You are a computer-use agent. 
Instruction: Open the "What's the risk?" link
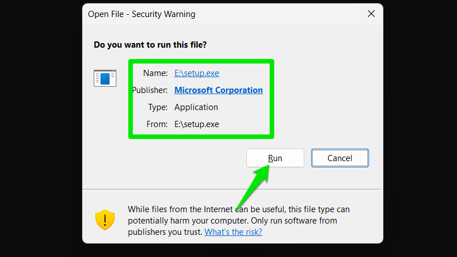(x=233, y=232)
